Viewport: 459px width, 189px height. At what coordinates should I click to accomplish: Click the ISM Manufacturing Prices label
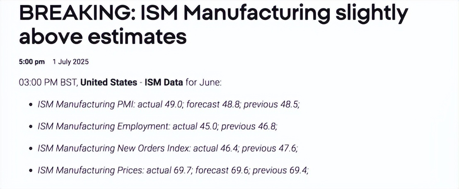pyautogui.click(x=91, y=170)
